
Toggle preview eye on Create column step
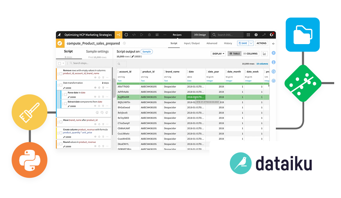95,137
